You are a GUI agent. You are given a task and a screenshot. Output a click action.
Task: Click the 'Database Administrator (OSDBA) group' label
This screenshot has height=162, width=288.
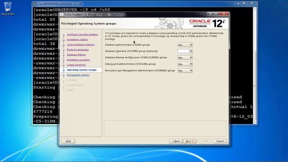tap(127, 45)
